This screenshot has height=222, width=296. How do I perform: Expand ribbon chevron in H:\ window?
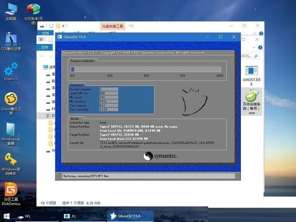255,34
